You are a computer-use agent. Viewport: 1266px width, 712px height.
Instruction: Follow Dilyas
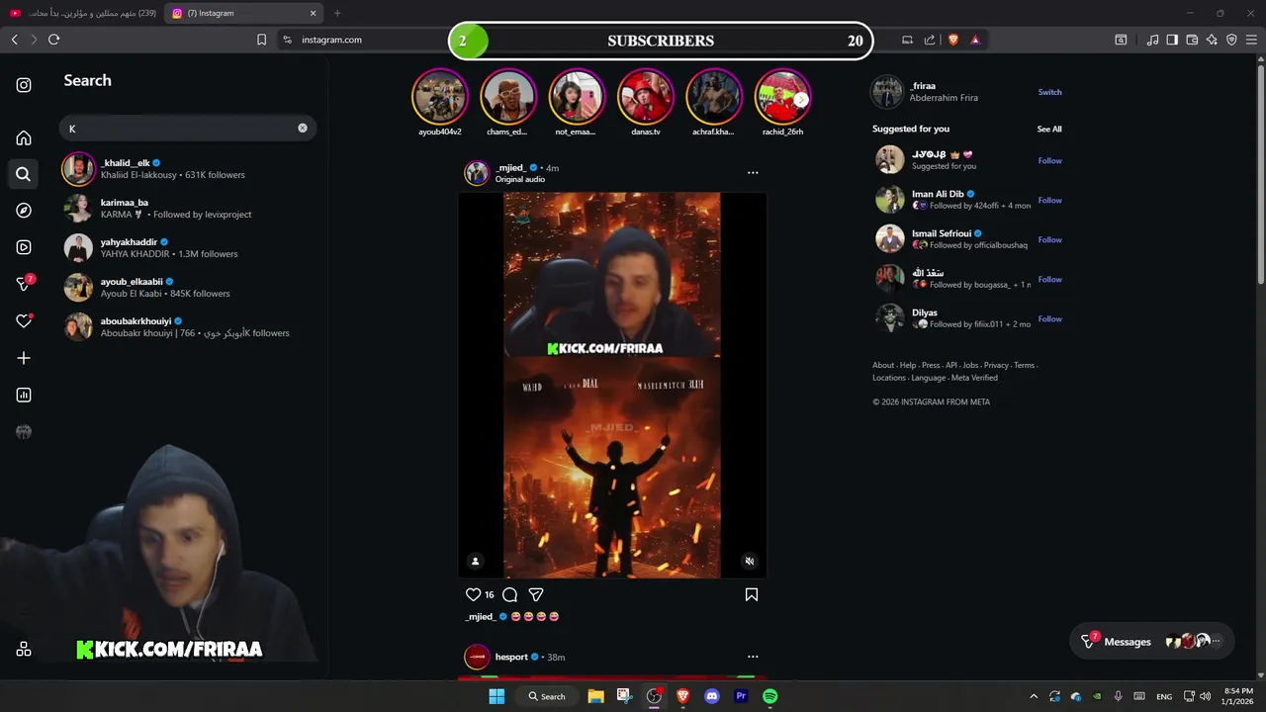(1049, 318)
